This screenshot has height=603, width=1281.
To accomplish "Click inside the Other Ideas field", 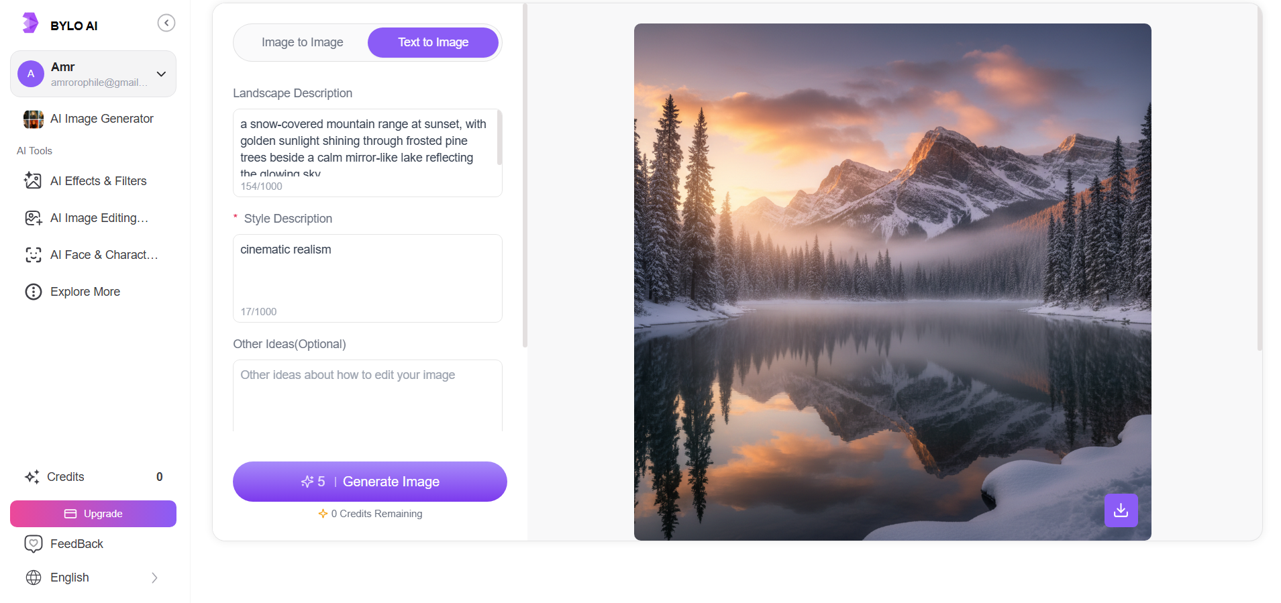I will click(366, 396).
